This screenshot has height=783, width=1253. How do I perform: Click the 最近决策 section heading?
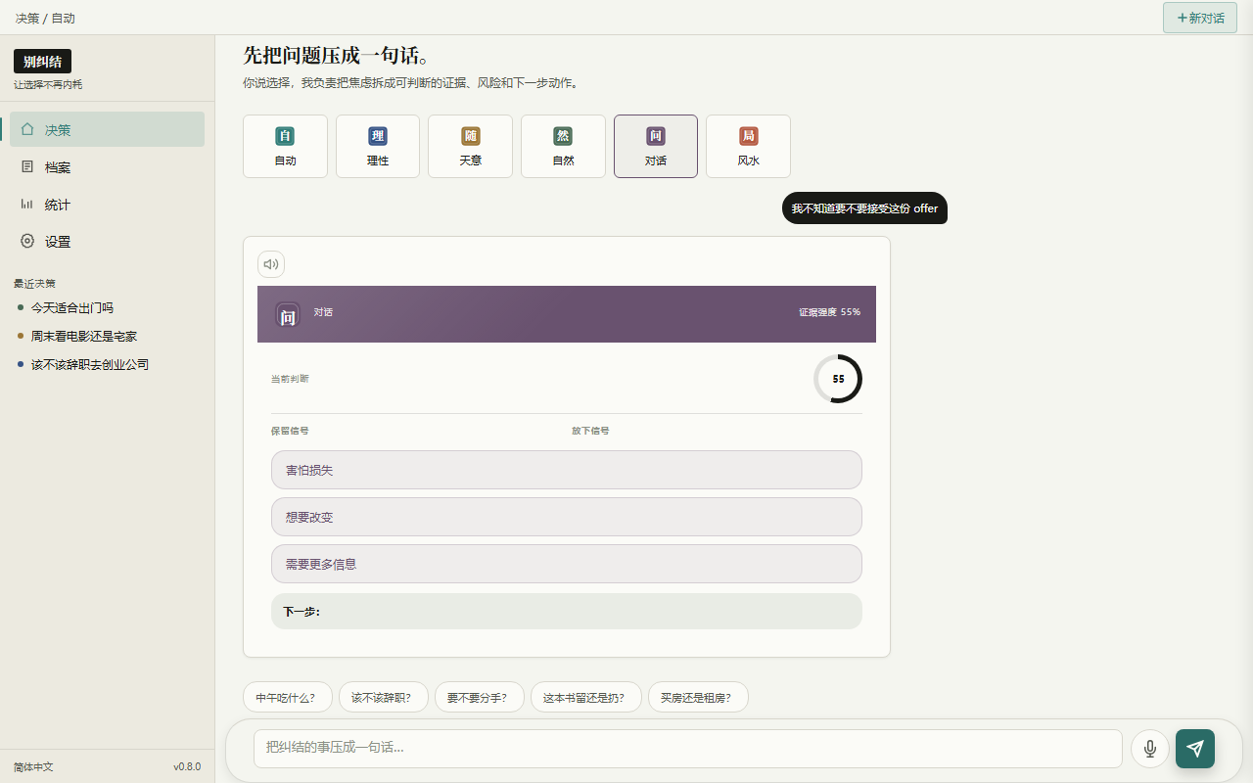pyautogui.click(x=34, y=284)
